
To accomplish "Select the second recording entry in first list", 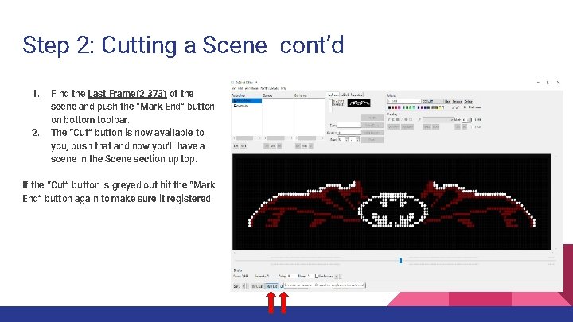I will click(242, 106).
